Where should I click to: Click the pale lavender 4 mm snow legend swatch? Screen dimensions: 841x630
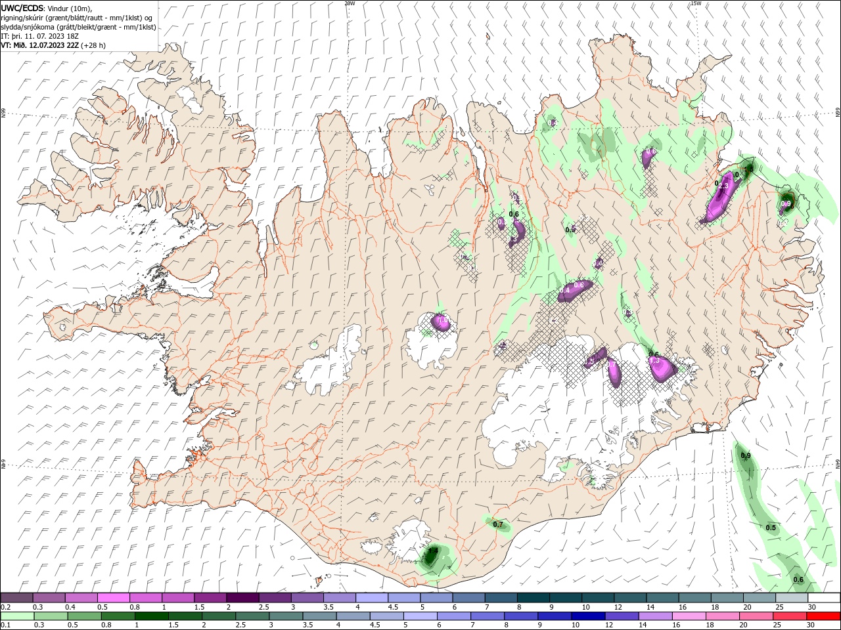(372, 598)
